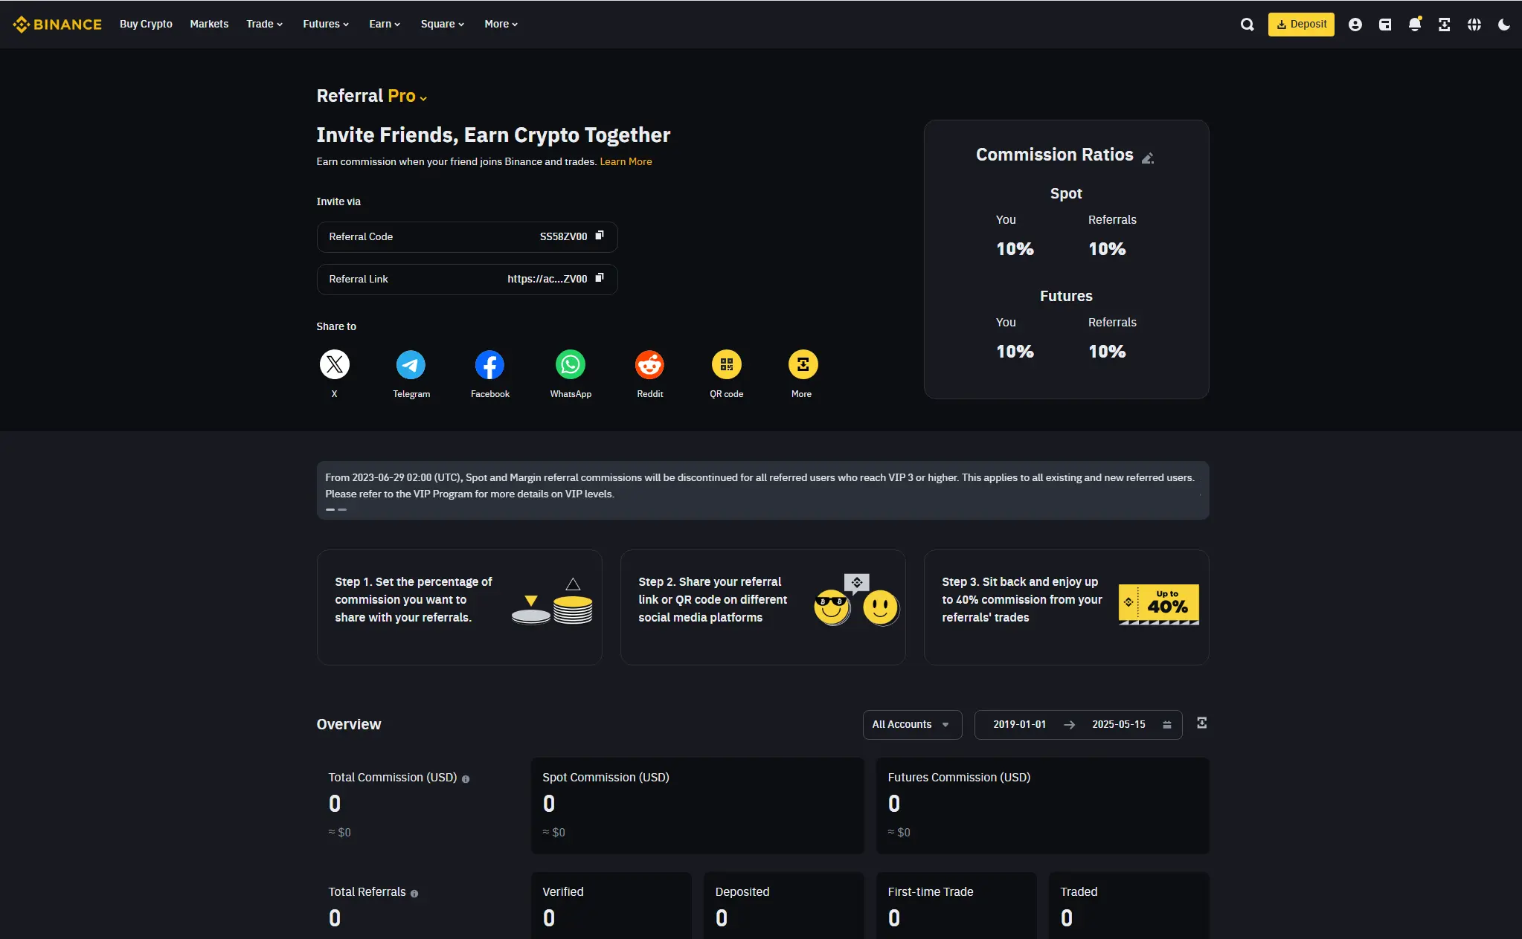Viewport: 1522px width, 939px height.
Task: Expand the Futures menu in navigation
Action: tap(326, 24)
